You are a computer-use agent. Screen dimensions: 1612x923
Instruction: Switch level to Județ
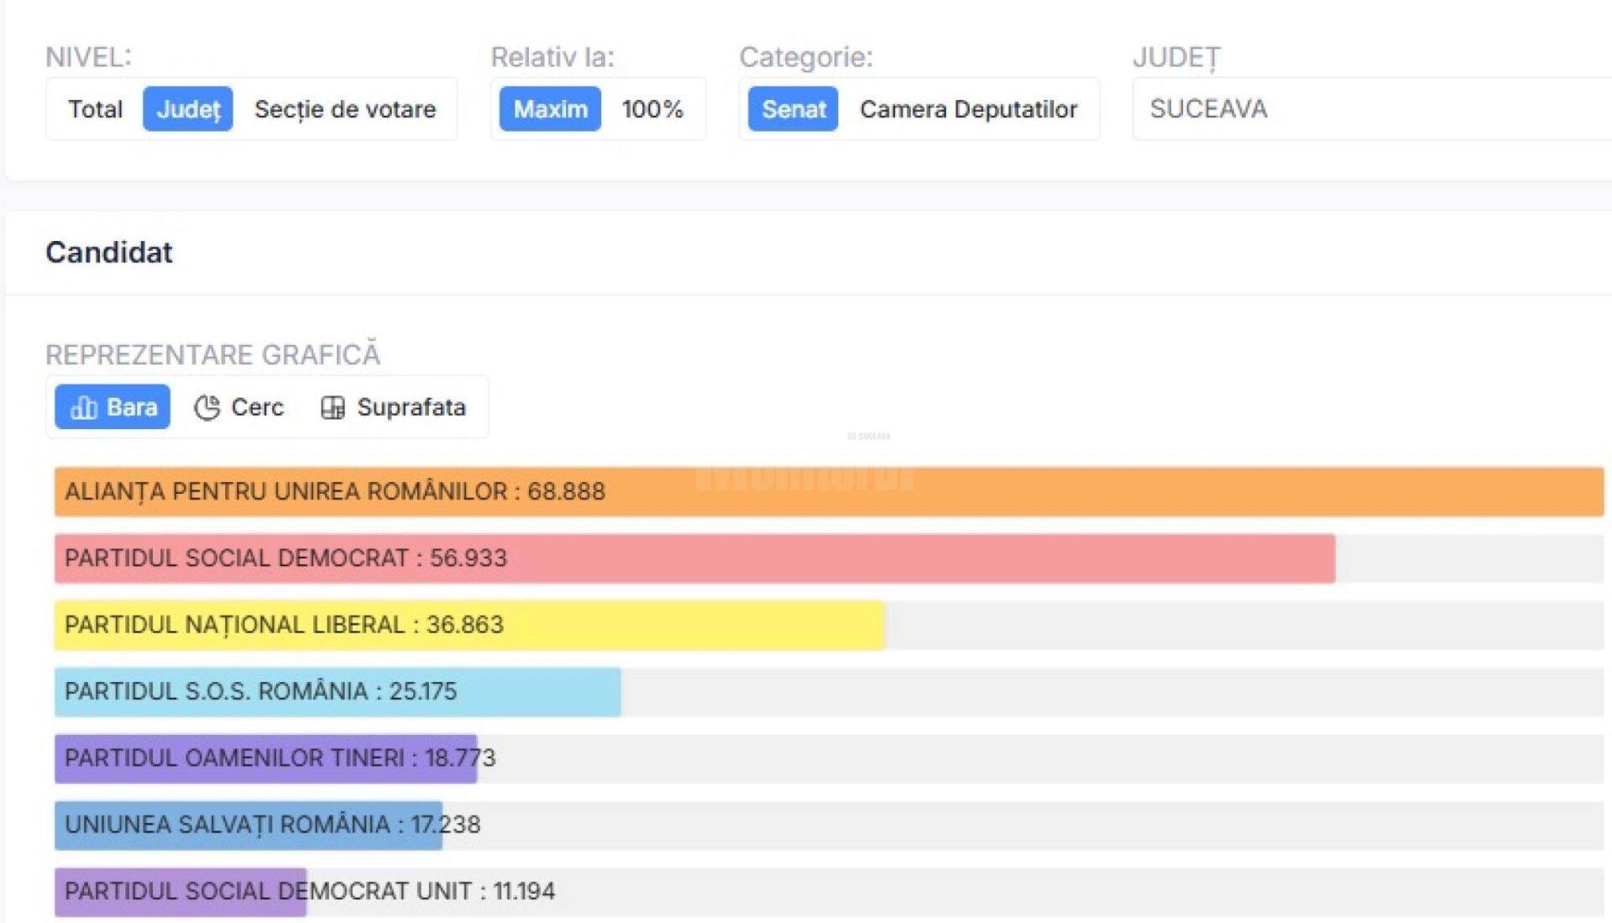188,109
